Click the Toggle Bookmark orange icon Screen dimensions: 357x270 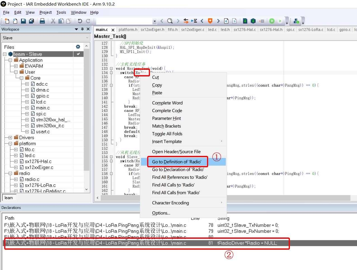coord(210,21)
